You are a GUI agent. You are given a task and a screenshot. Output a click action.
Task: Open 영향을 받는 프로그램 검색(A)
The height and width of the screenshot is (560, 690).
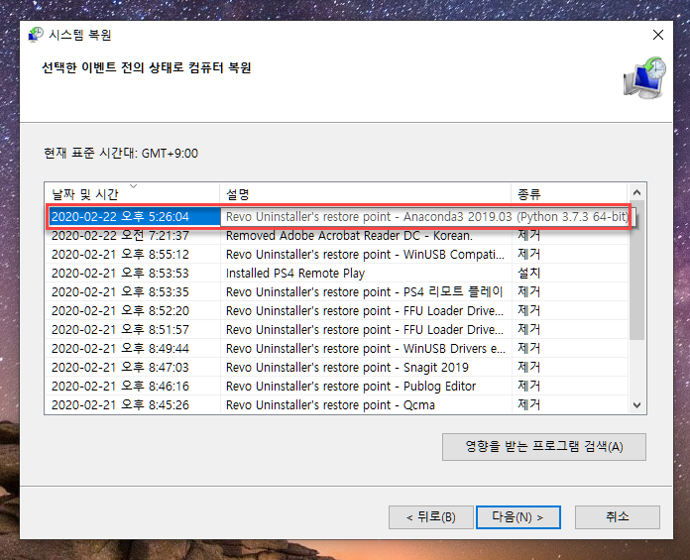(x=544, y=447)
